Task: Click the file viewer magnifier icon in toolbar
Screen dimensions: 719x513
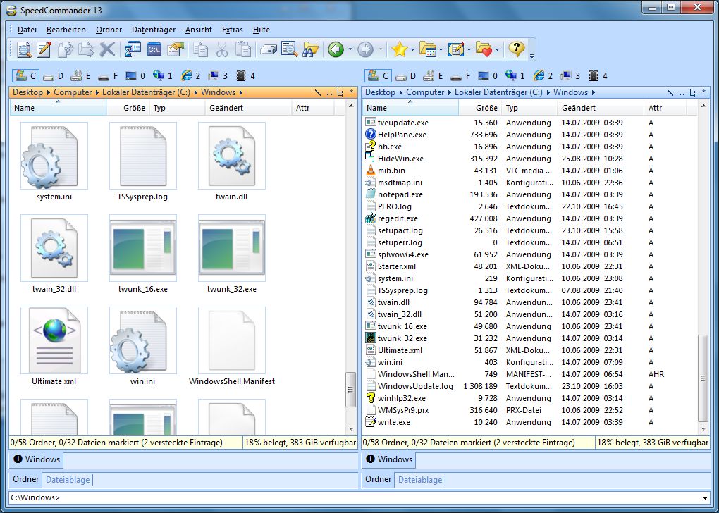Action: tap(24, 49)
